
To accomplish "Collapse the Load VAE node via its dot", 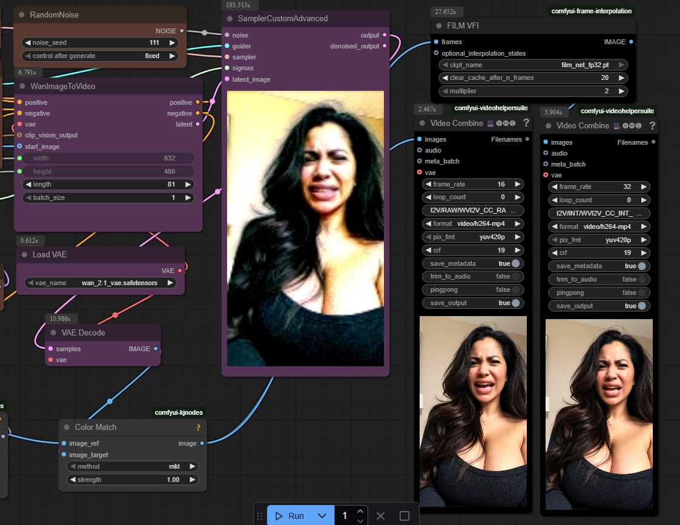I will pyautogui.click(x=24, y=254).
